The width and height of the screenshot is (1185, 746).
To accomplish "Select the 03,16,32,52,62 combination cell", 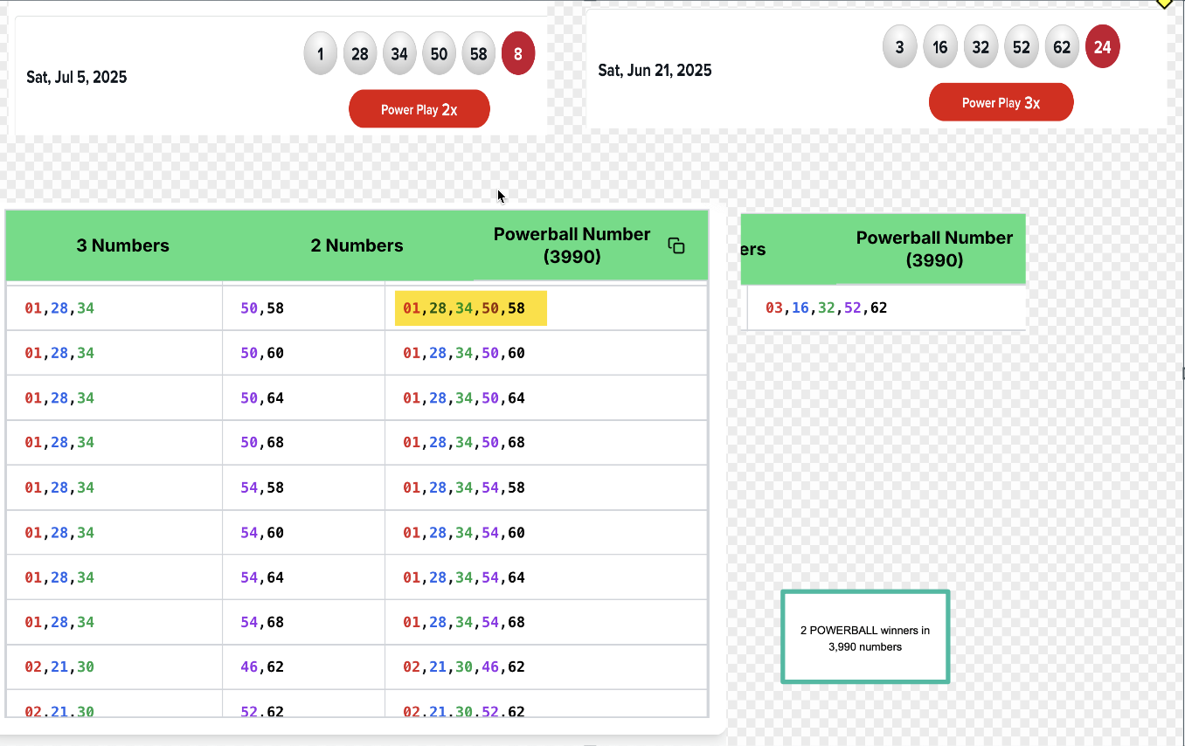I will (x=826, y=308).
